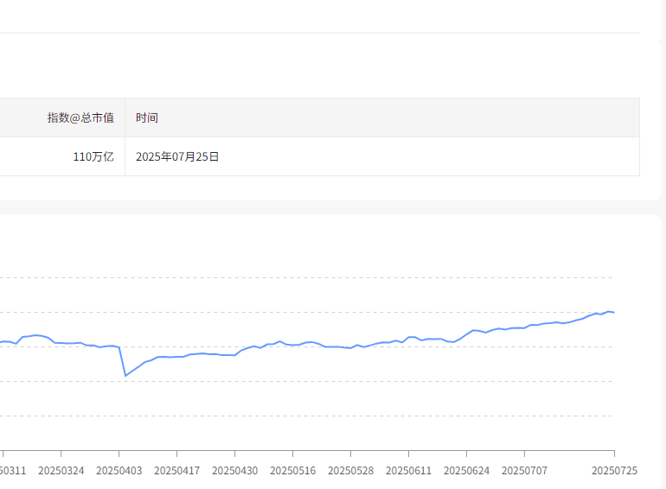Click the 20250725 axis label

pyautogui.click(x=615, y=471)
